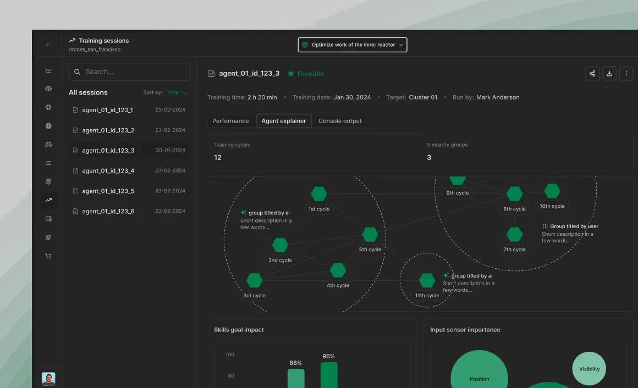Click the 88% bar in skills chart
638x388 pixels.
click(296, 378)
